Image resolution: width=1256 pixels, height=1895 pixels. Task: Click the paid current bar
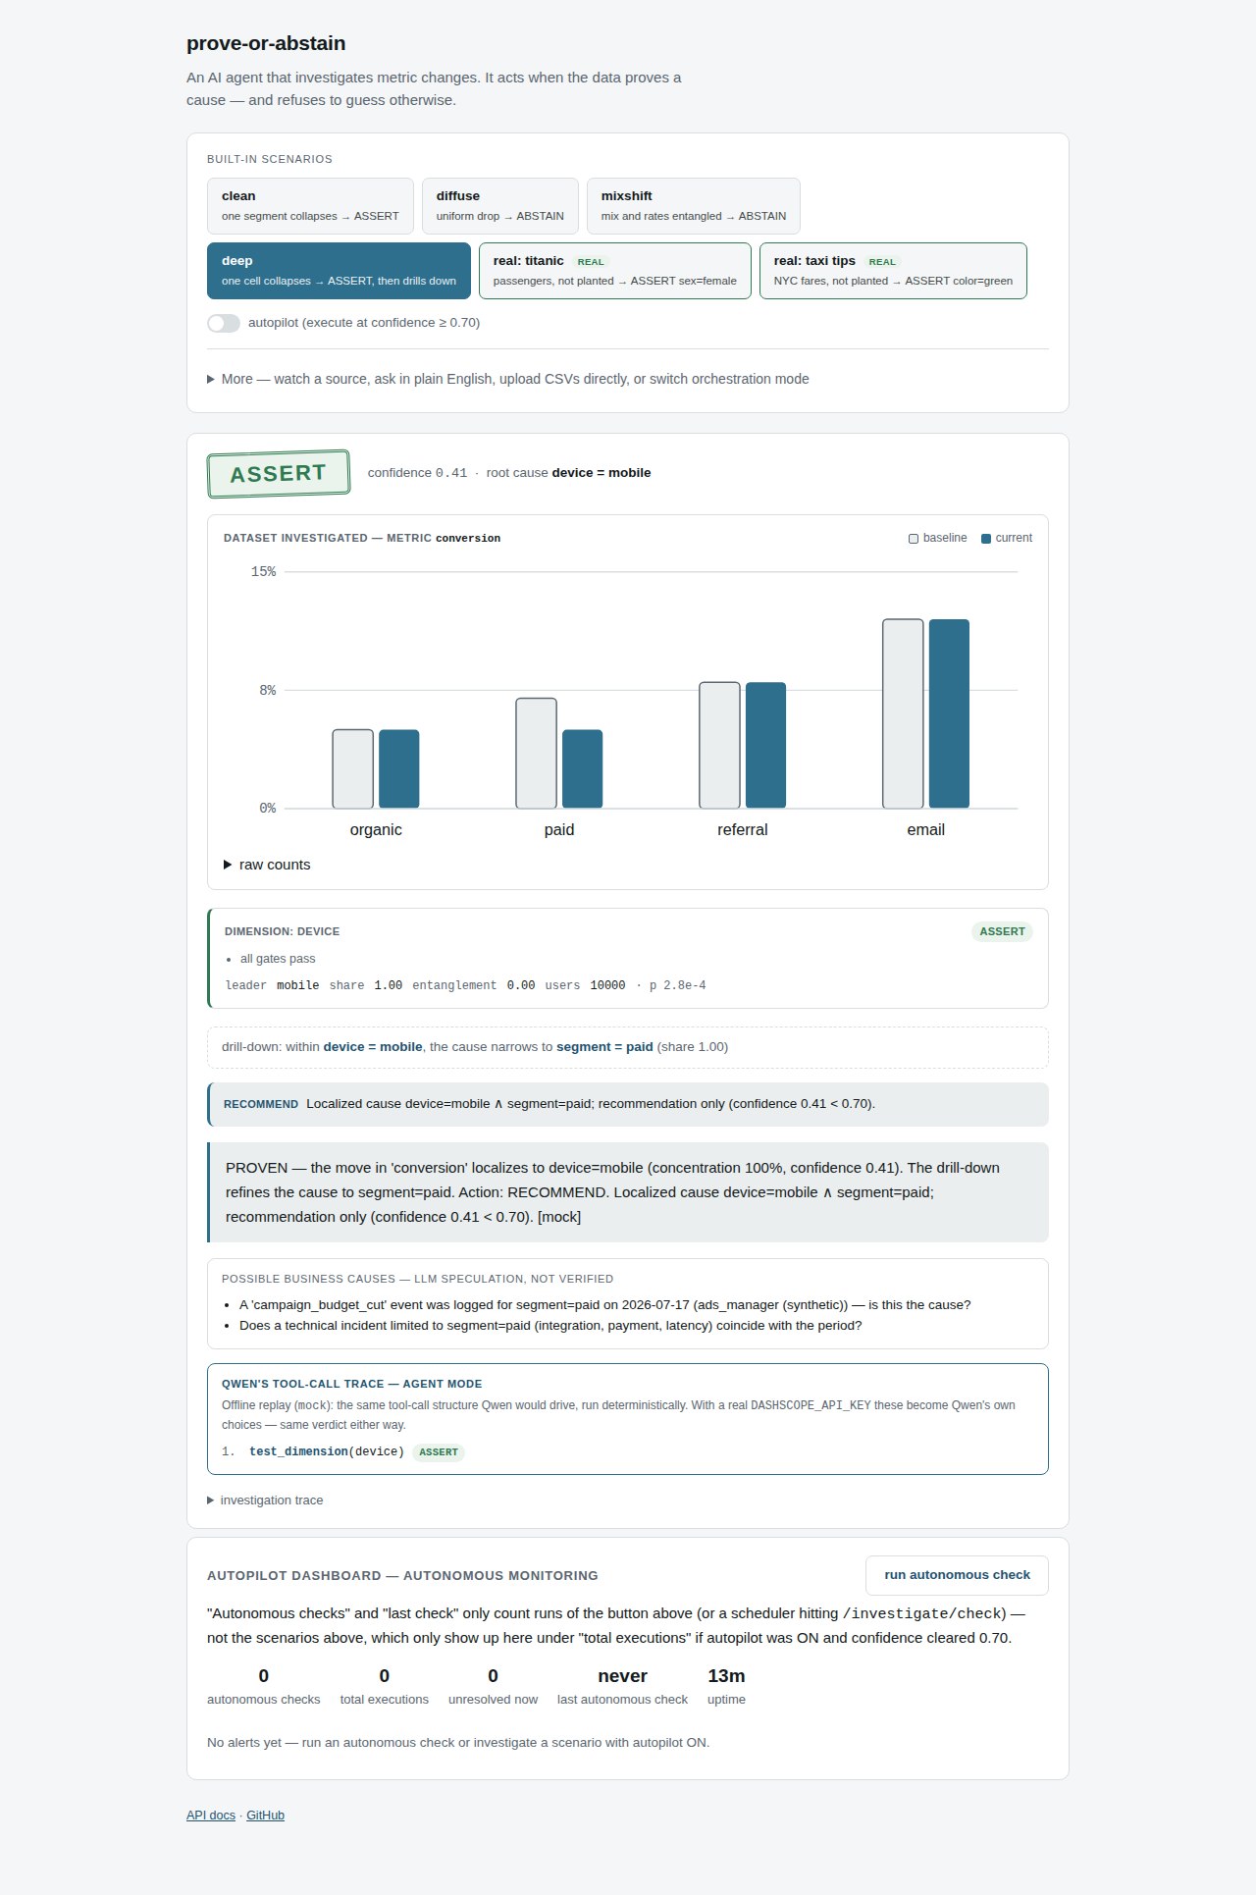(583, 769)
